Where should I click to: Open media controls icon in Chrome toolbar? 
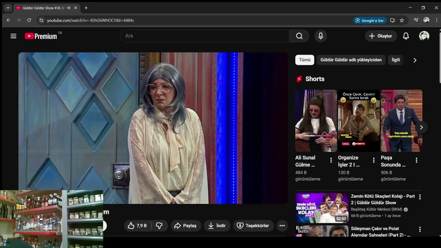[416, 20]
